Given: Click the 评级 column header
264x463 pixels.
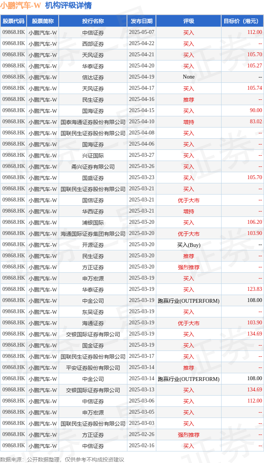Looking at the screenshot, I should (188, 21).
